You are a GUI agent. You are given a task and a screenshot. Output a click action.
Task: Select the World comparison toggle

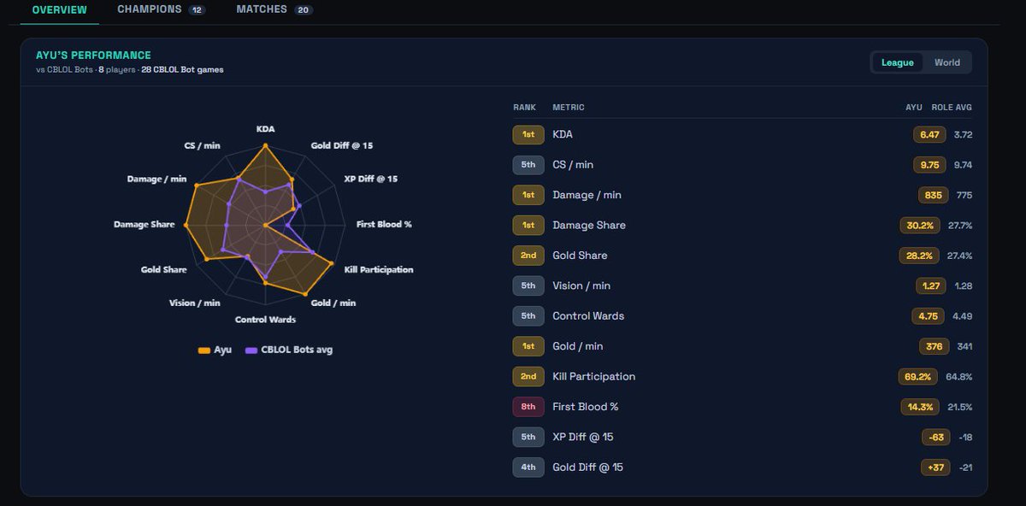click(x=946, y=62)
